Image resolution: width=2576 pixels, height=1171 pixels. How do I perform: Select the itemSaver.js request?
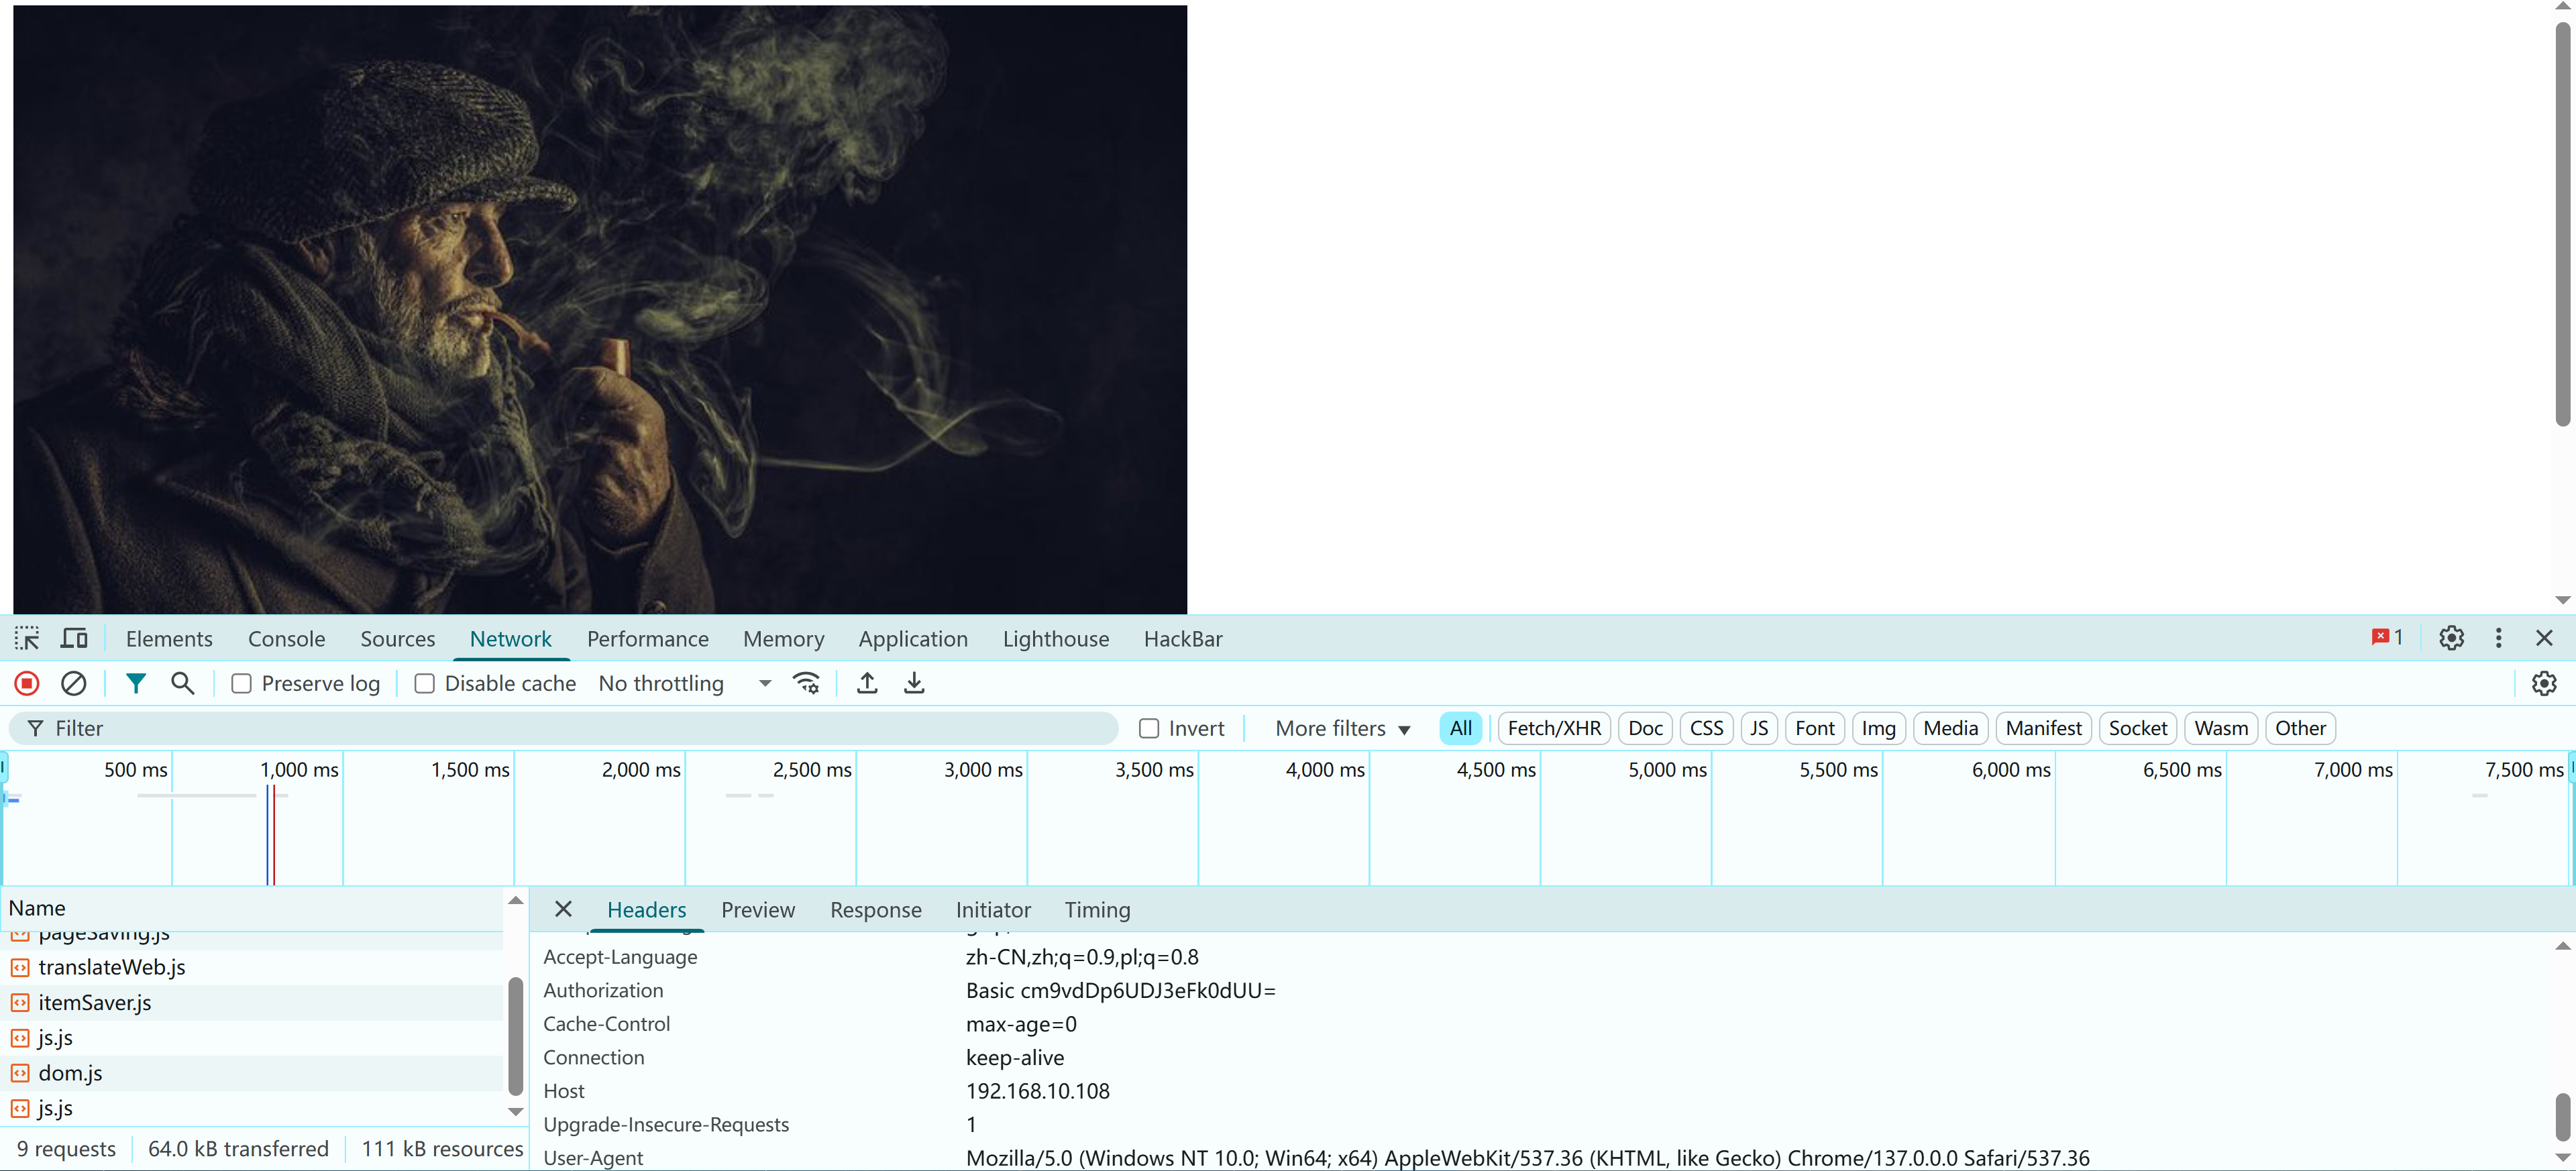(x=252, y=1002)
